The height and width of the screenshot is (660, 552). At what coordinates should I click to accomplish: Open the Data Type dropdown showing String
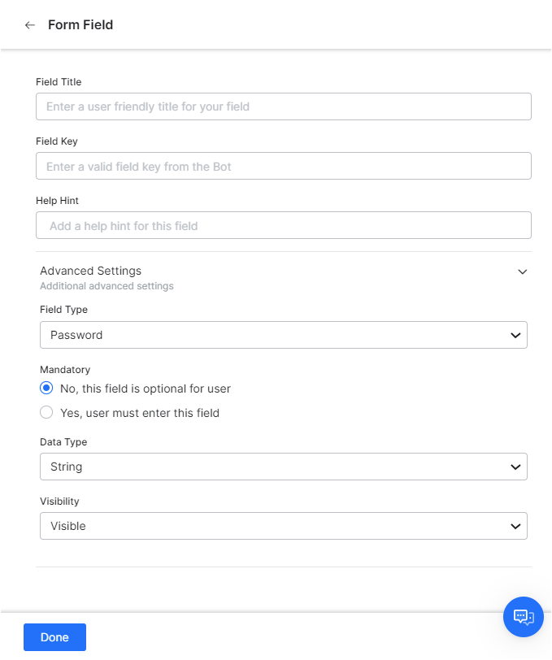(x=283, y=466)
